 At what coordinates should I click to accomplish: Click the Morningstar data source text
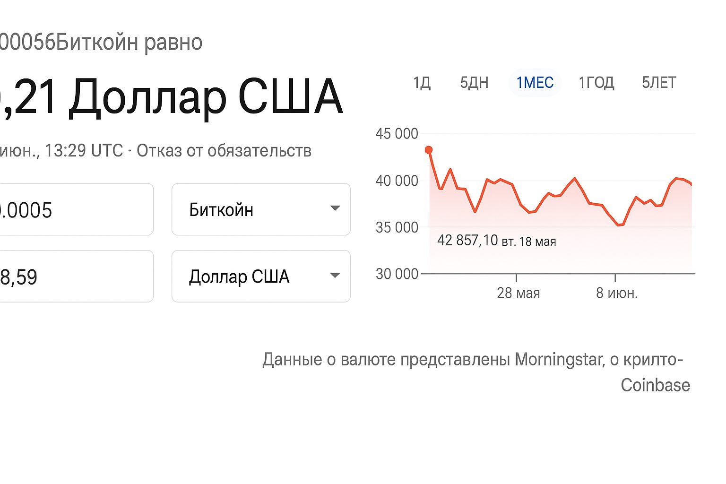pos(560,360)
